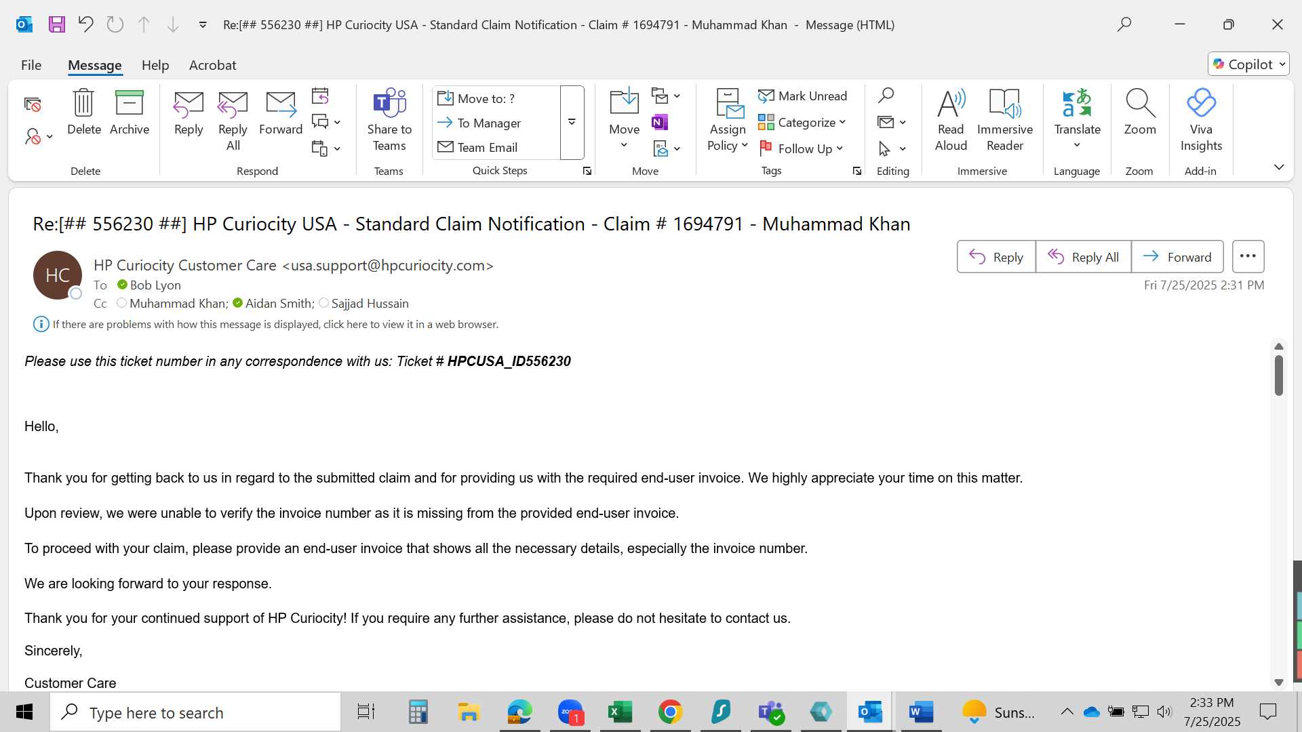Open Task View on the taskbar
This screenshot has height=732, width=1302.
coord(366,712)
